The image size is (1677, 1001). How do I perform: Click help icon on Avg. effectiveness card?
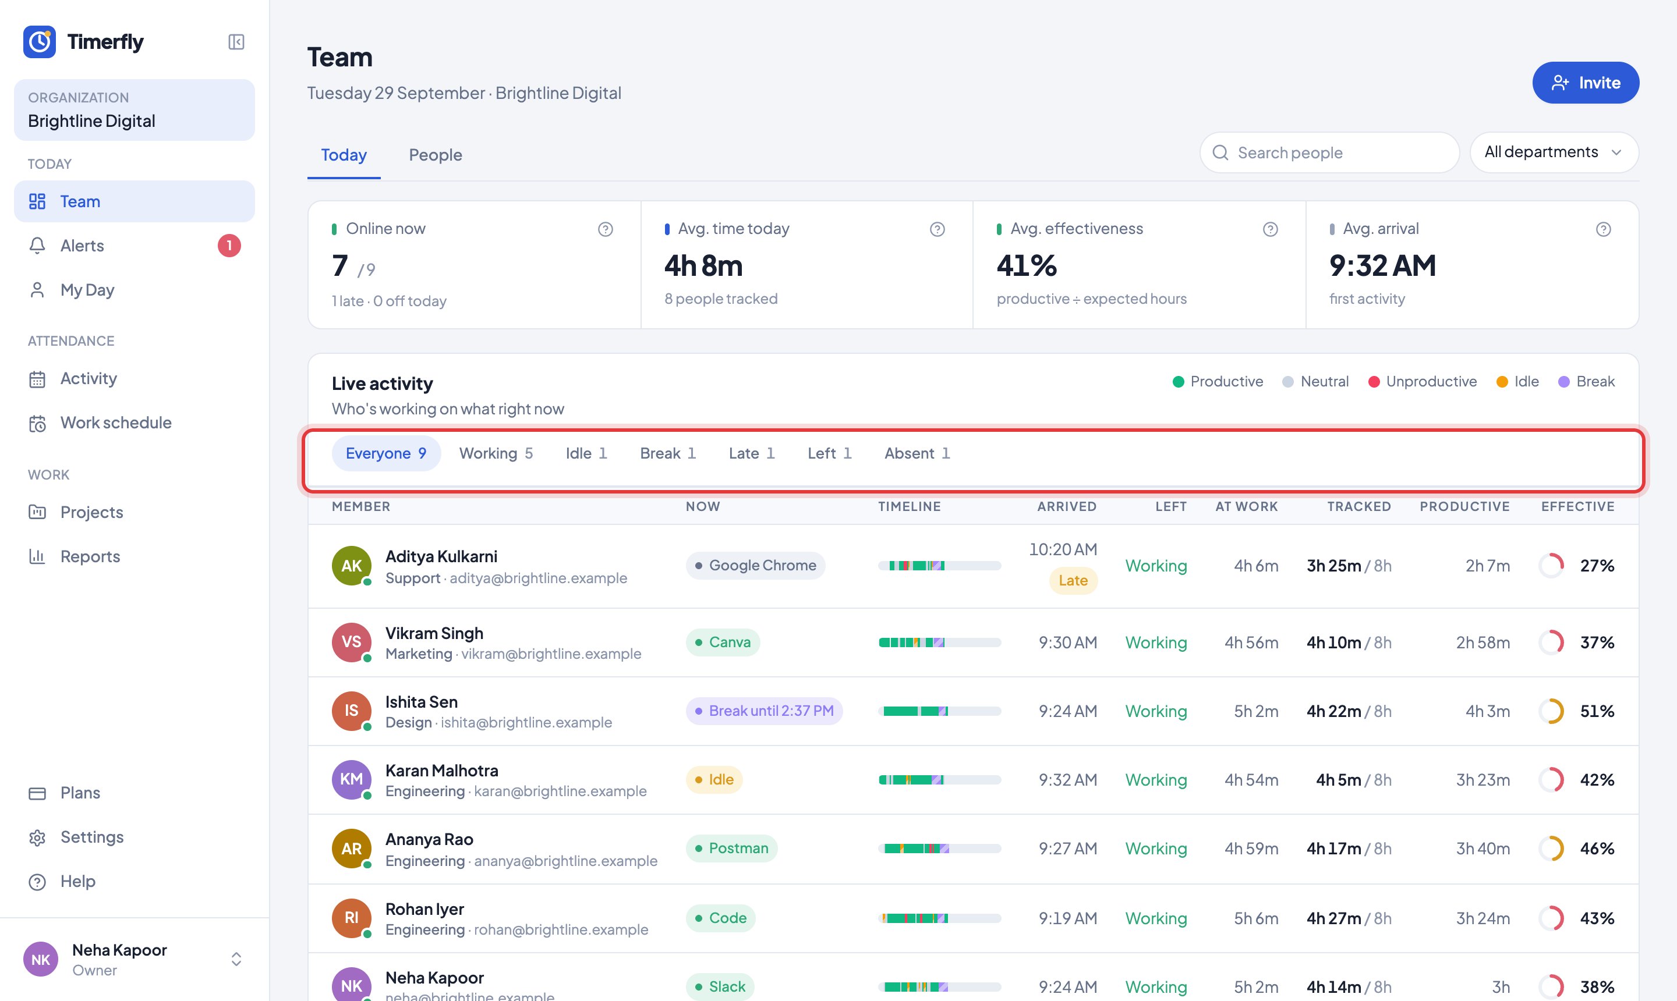(x=1270, y=229)
